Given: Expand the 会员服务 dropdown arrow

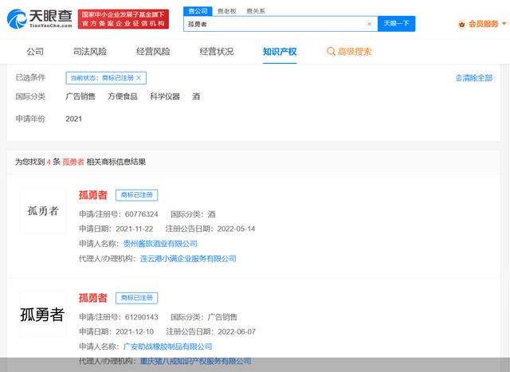Looking at the screenshot, I should (x=504, y=23).
